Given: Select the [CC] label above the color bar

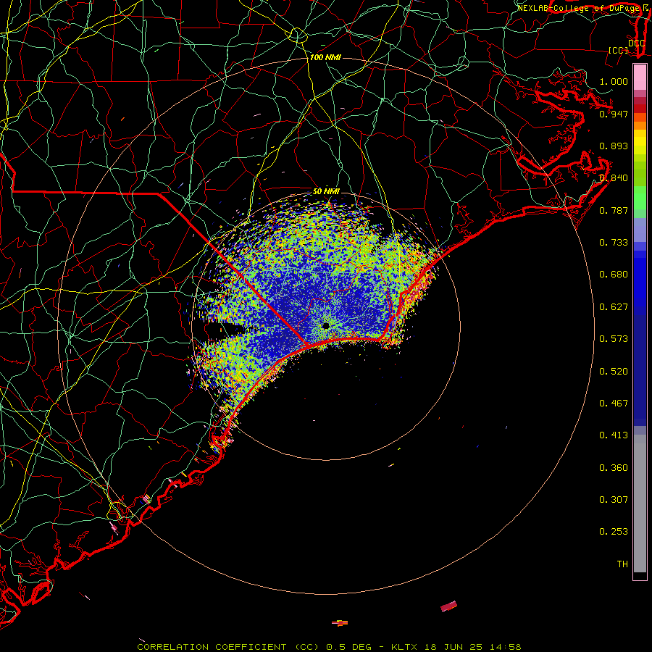Looking at the screenshot, I should click(x=619, y=50).
